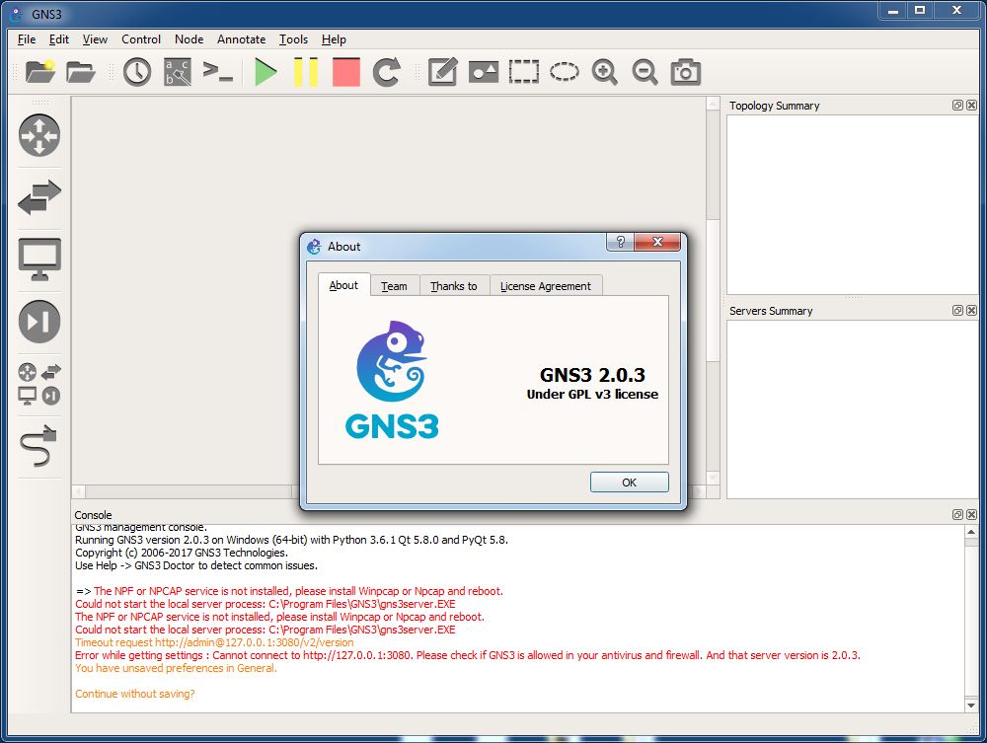Float the Servers Summary panel
The height and width of the screenshot is (743, 987).
[x=957, y=310]
